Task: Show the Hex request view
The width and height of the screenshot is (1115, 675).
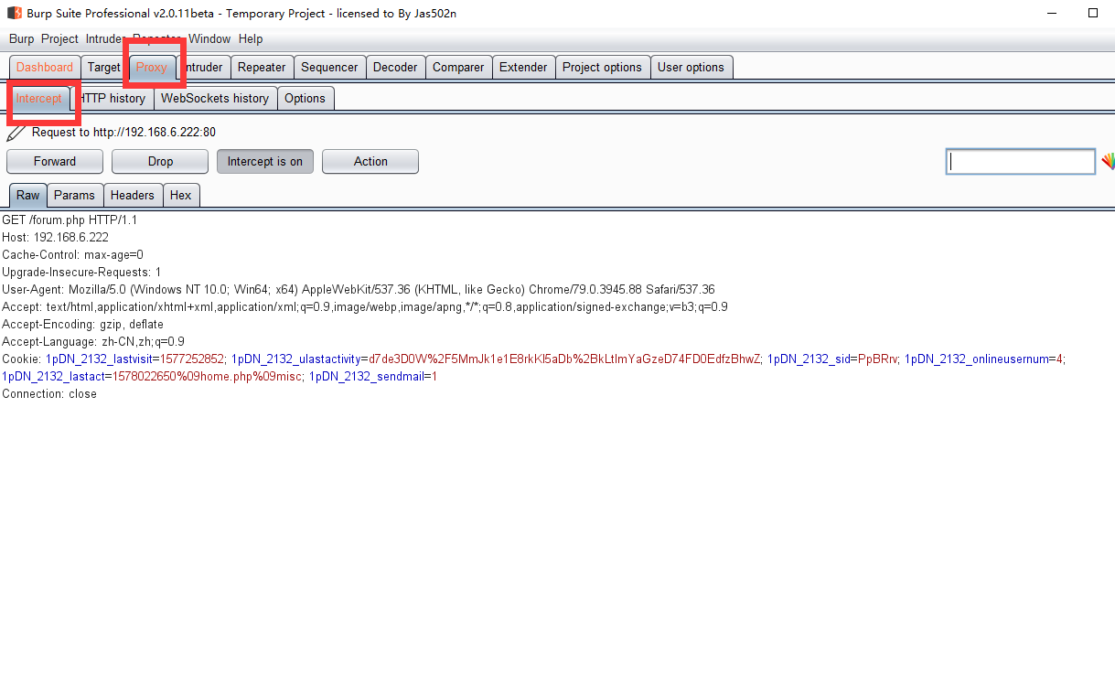Action: click(x=181, y=196)
